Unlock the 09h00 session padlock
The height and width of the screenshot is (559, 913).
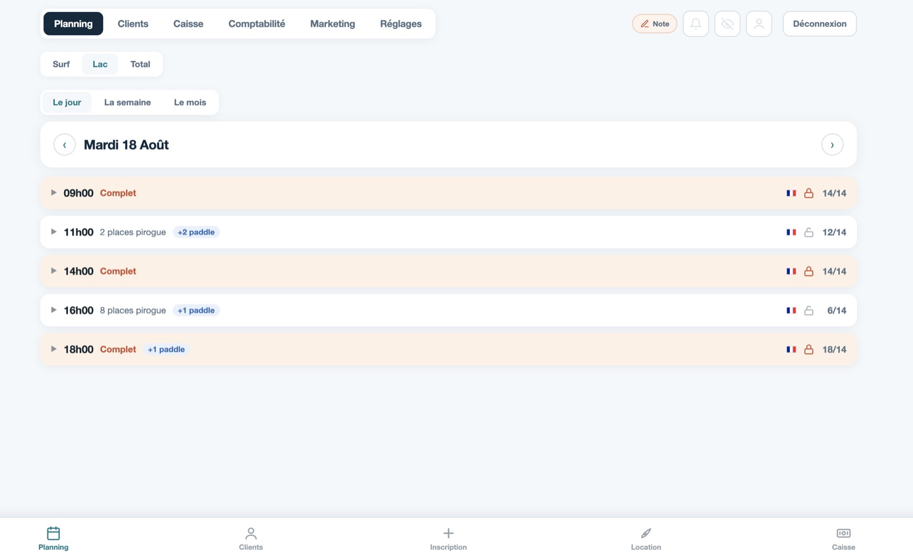click(809, 193)
